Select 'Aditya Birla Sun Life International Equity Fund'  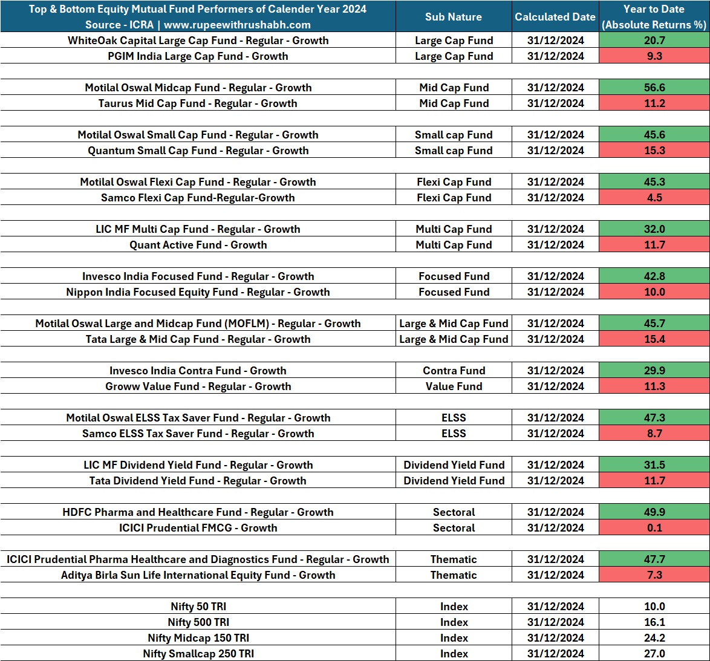pyautogui.click(x=198, y=575)
